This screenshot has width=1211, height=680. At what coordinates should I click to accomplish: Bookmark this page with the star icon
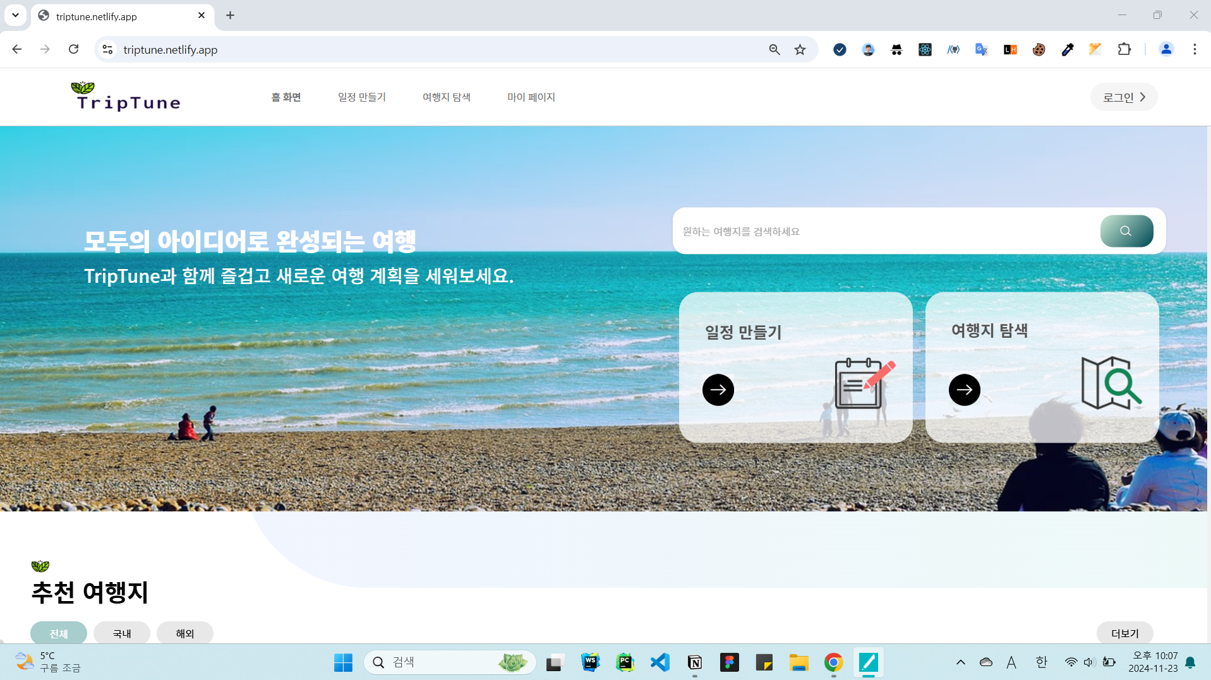tap(800, 50)
